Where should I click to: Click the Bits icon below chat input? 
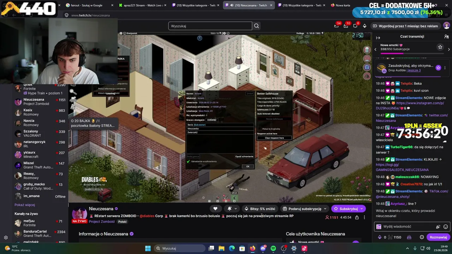point(380,237)
